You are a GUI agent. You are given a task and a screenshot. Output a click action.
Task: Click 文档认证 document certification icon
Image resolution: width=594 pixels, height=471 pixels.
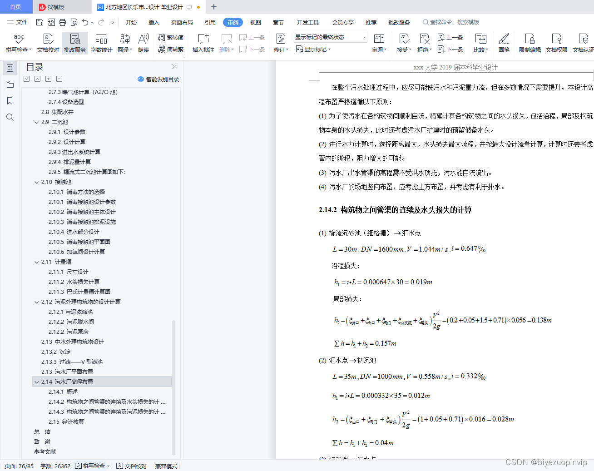tap(584, 43)
